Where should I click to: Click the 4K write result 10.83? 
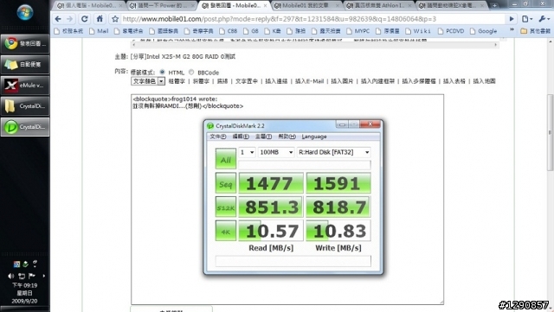click(x=338, y=231)
